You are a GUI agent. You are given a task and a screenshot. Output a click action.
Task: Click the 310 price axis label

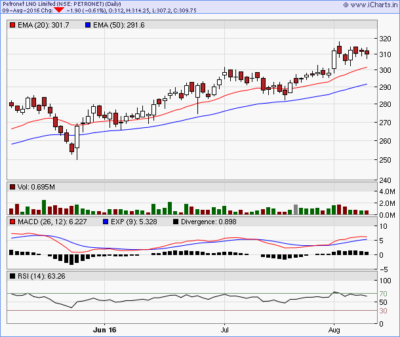[x=385, y=54]
